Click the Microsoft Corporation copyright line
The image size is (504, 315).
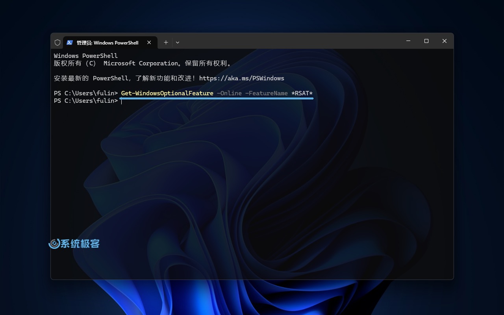(x=143, y=63)
